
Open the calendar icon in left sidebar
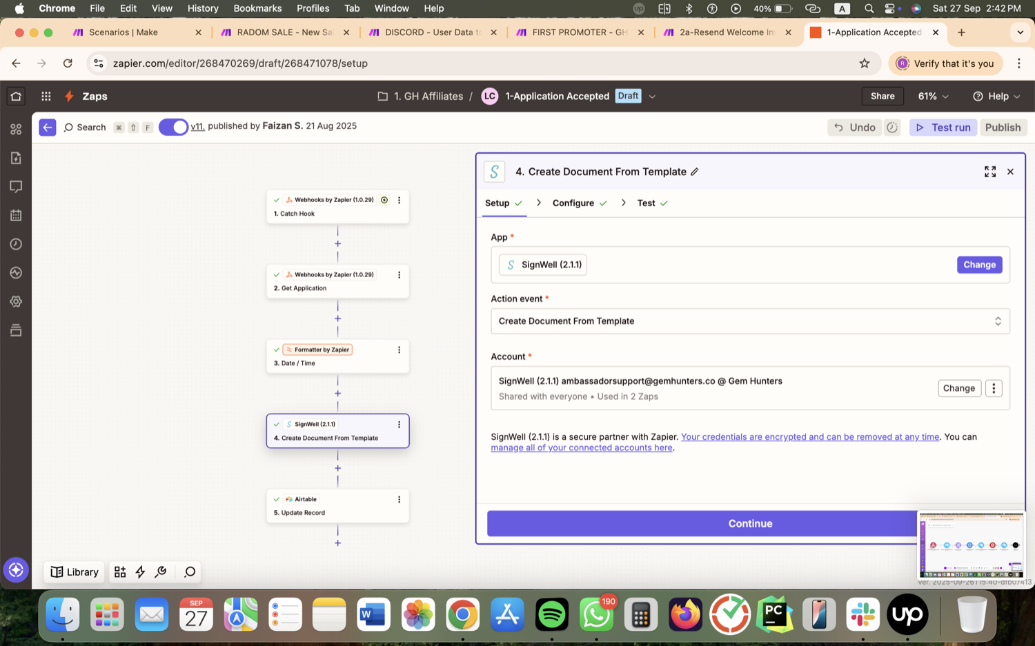pos(16,216)
